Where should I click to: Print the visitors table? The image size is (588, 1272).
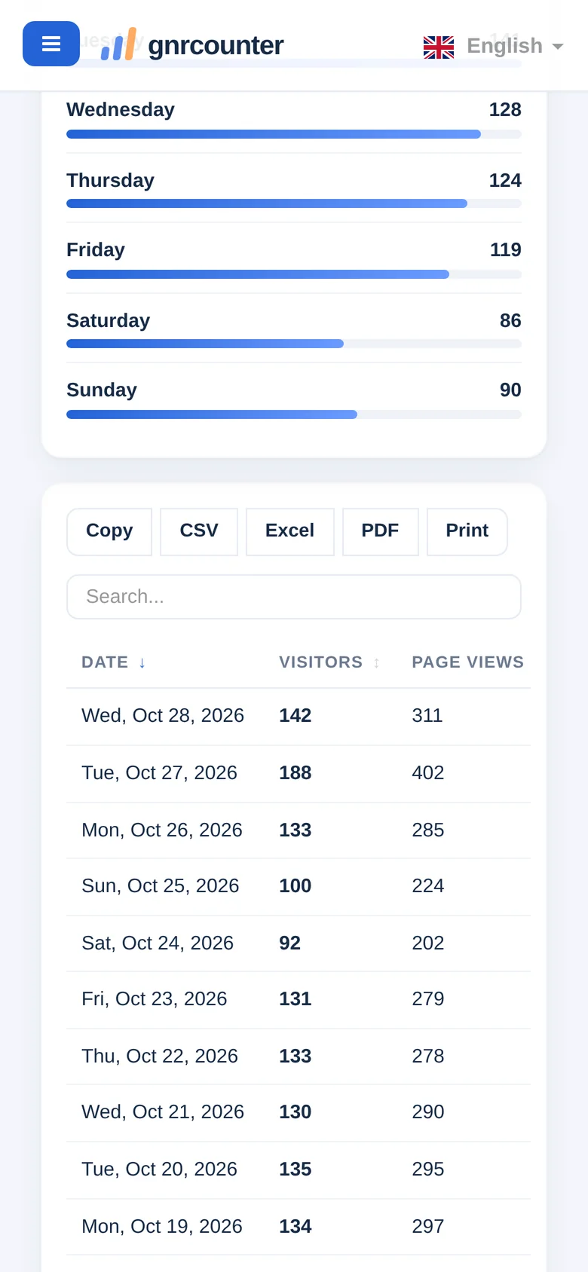[x=467, y=531]
